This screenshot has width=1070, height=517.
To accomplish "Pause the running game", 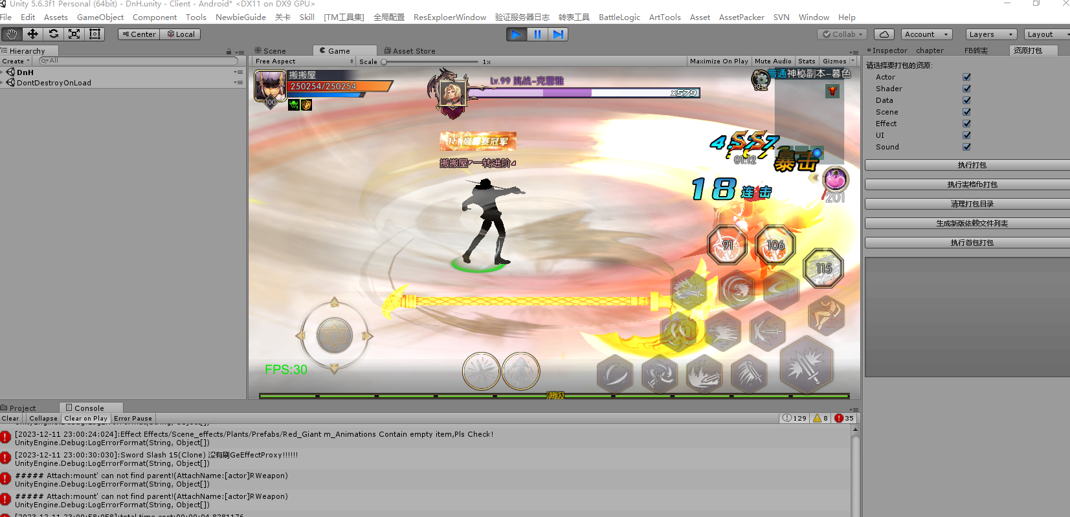I will (537, 34).
